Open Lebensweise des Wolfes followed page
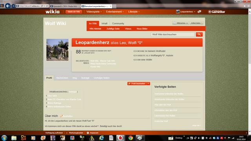This screenshot has height=141, width=251. click(165, 116)
